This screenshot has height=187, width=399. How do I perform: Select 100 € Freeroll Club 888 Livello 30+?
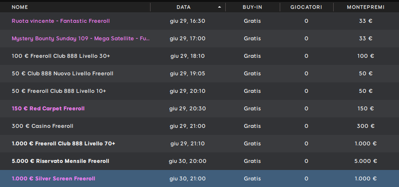click(x=200, y=56)
